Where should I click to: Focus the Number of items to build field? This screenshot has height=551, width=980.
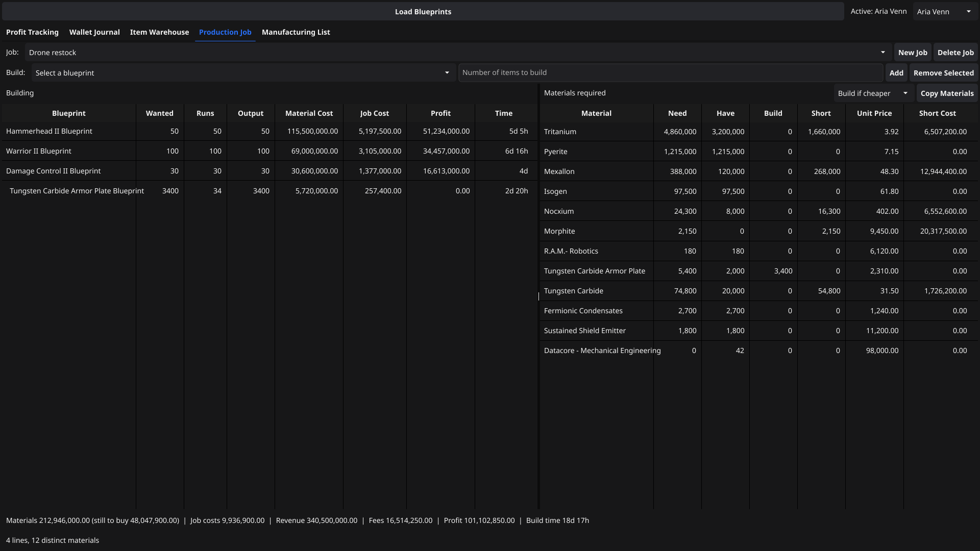[x=671, y=72]
